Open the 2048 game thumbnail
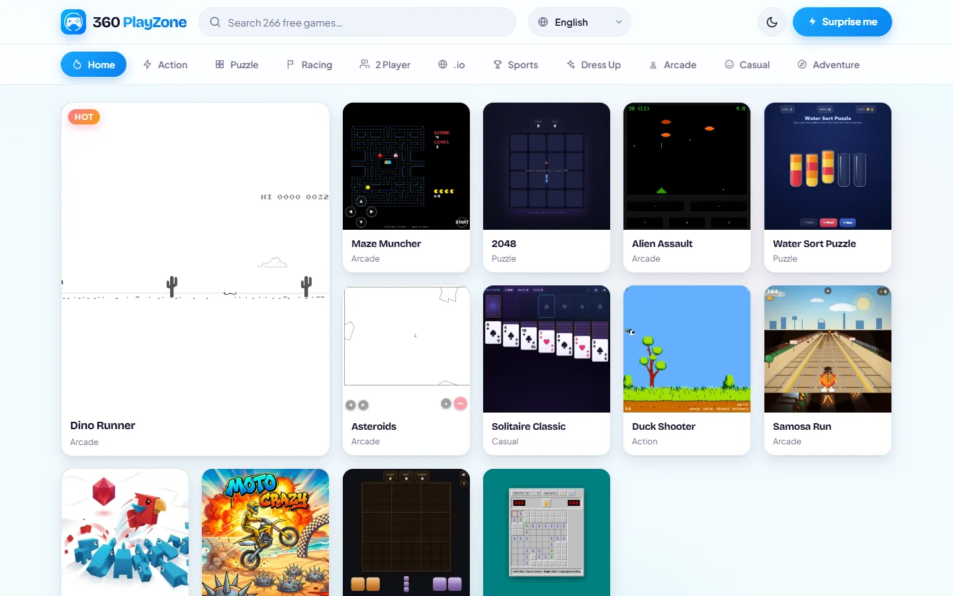The width and height of the screenshot is (953, 596). tap(547, 166)
